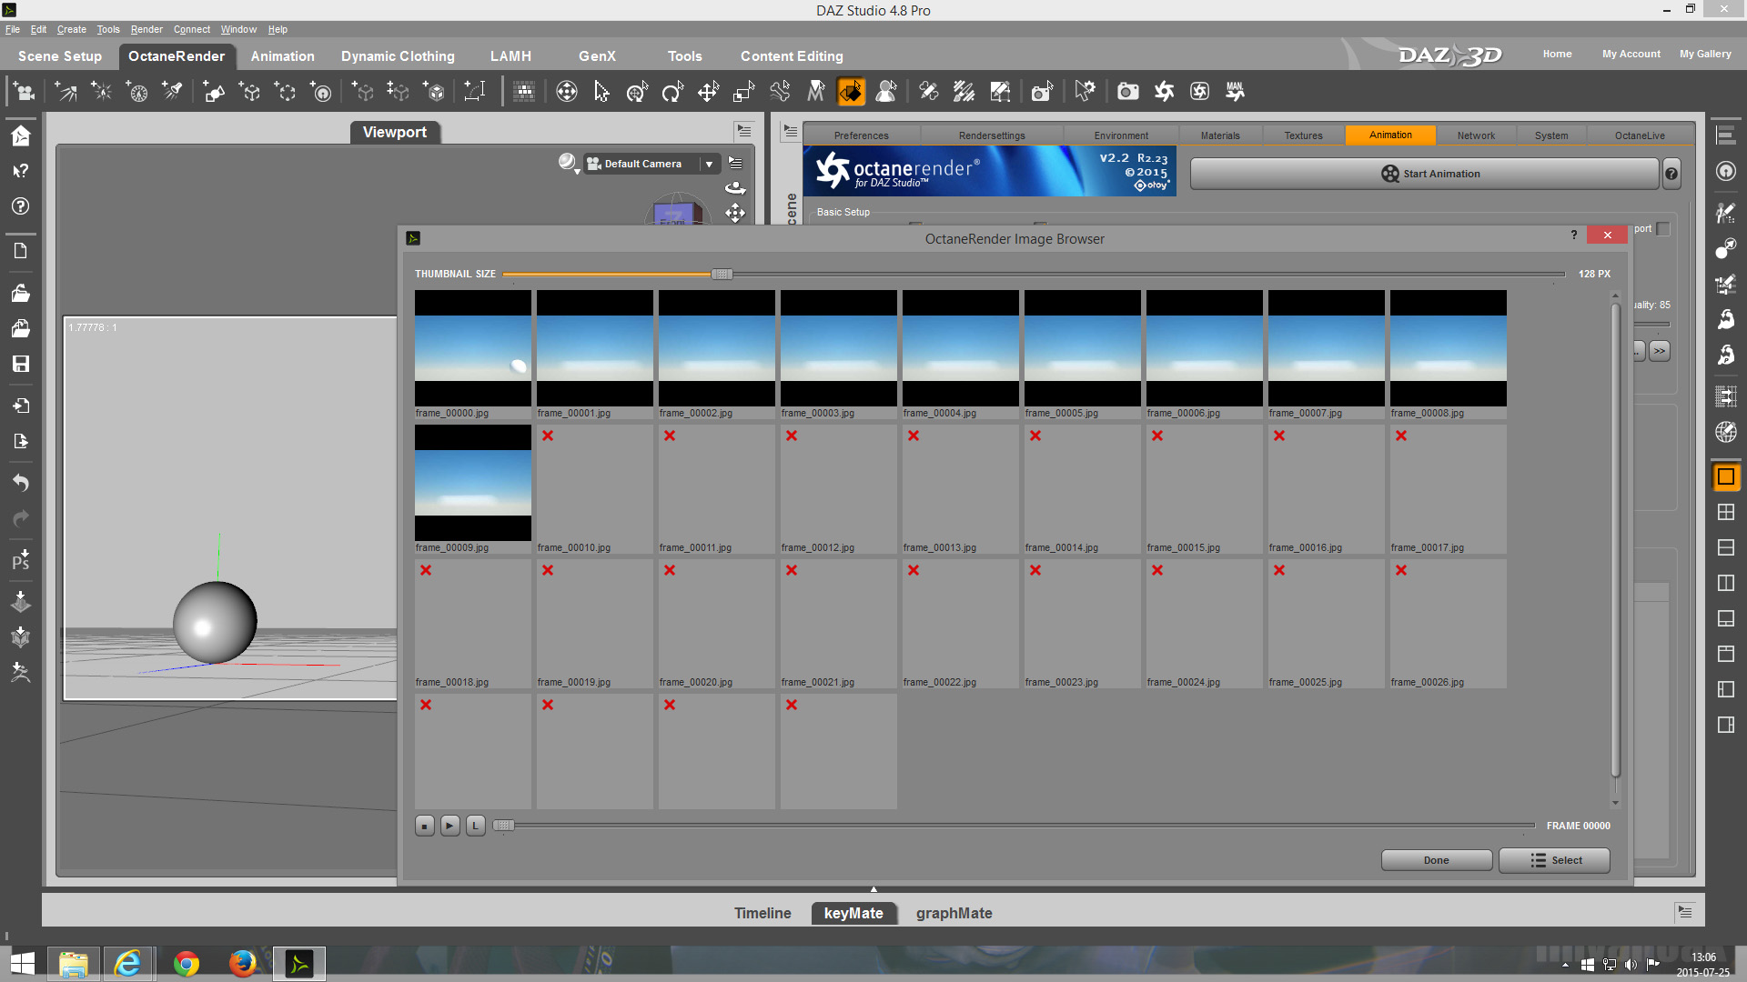Screen dimensions: 1747x982
Task: Click the thumbnail size slider handle
Action: coord(721,274)
